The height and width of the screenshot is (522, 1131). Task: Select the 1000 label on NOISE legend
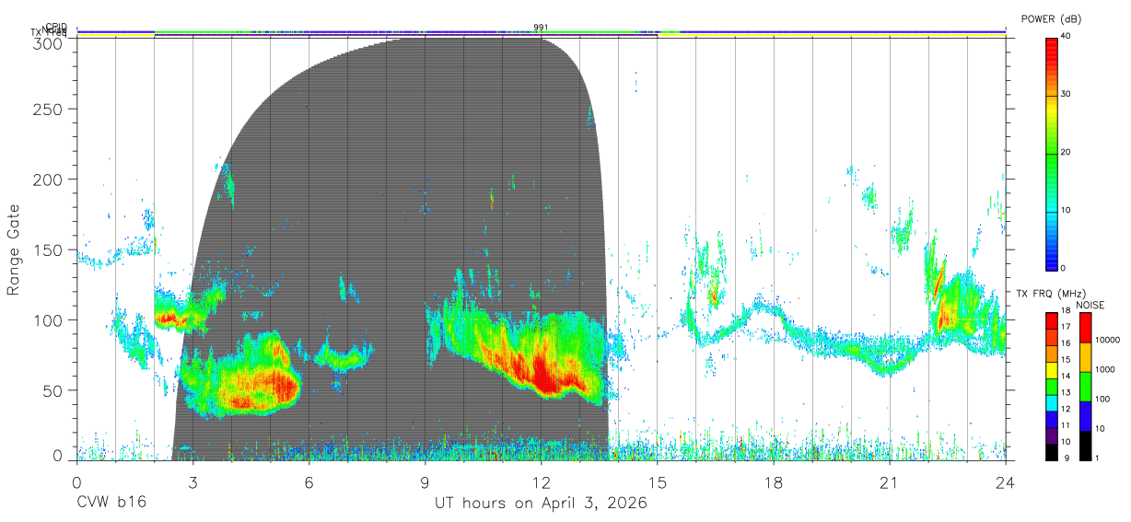click(1104, 370)
